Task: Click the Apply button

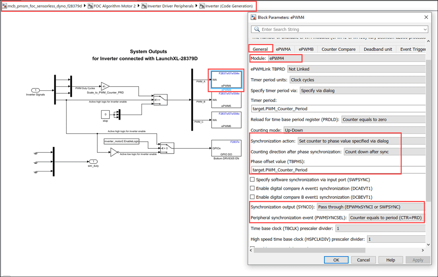Action: click(418, 260)
